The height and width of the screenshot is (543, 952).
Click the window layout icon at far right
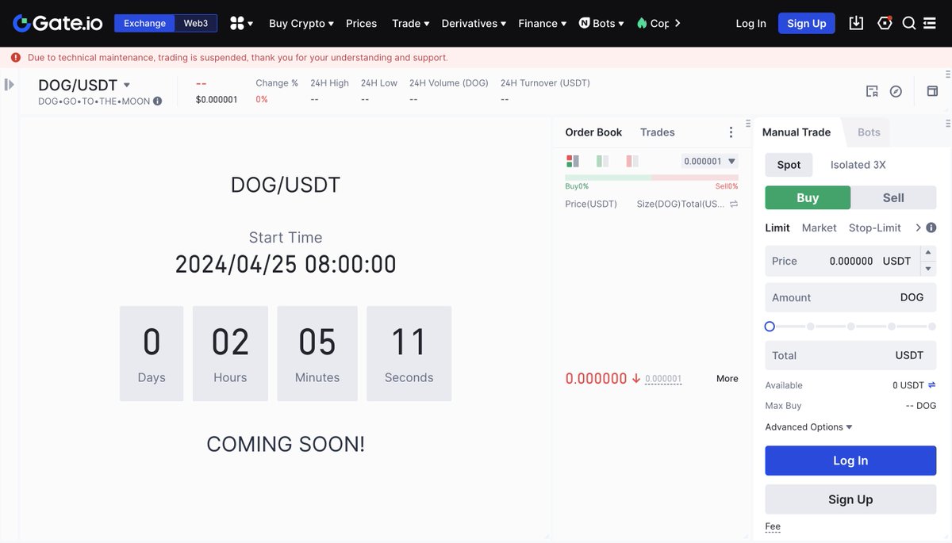point(932,91)
